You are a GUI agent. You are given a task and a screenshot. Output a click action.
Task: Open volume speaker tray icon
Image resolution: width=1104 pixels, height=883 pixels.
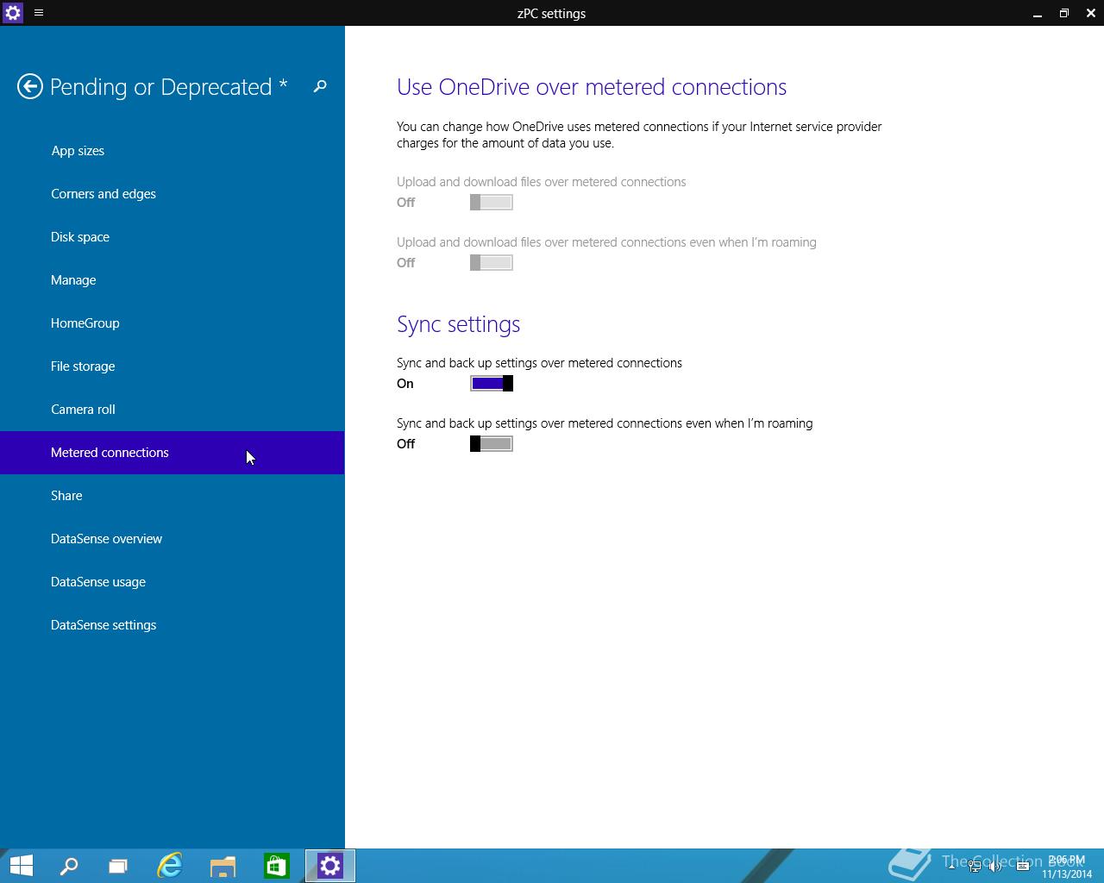(996, 866)
